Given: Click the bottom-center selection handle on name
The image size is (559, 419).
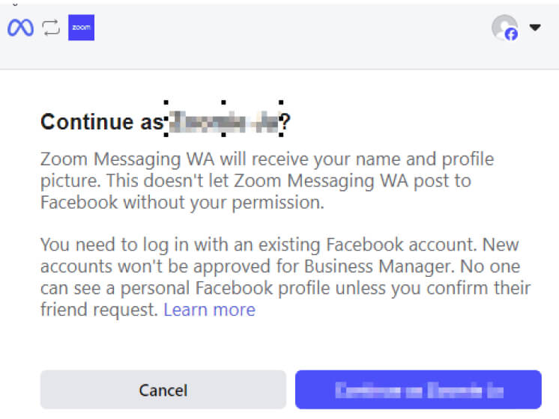Looking at the screenshot, I should tap(223, 136).
